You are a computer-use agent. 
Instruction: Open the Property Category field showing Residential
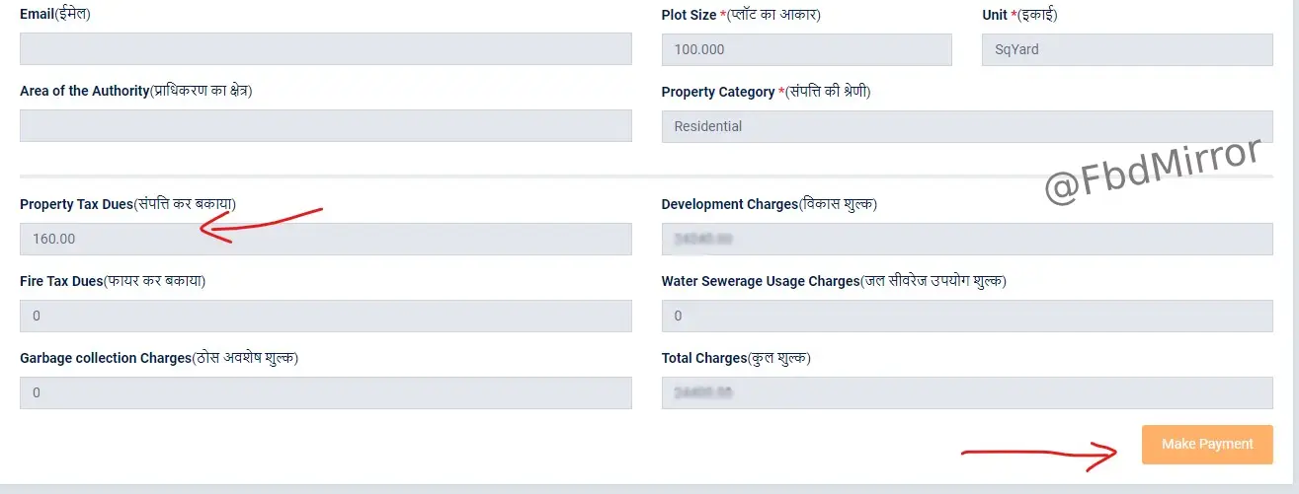pos(966,126)
